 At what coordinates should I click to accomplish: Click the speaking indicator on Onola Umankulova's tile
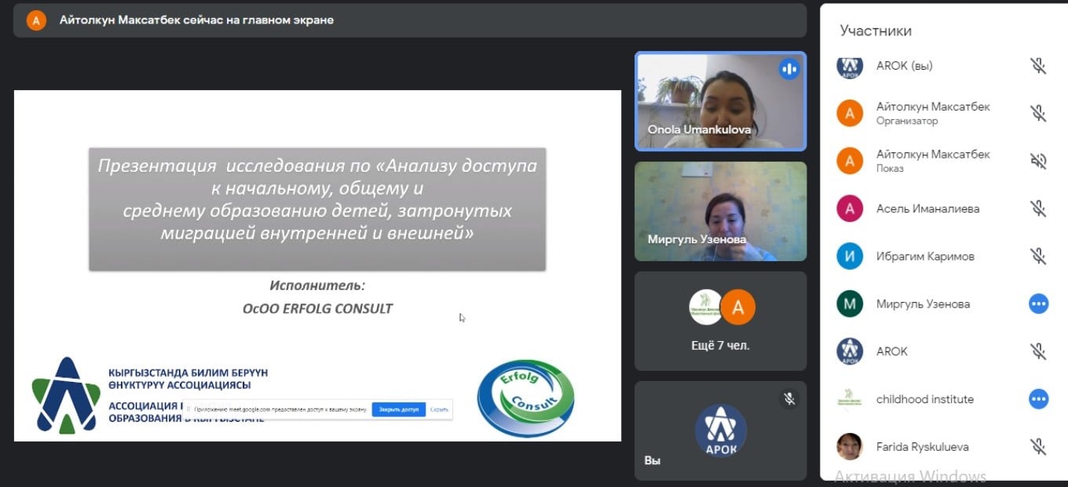tap(788, 69)
